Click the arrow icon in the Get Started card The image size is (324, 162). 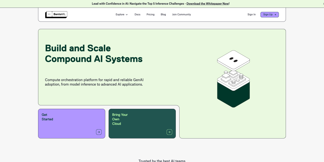pyautogui.click(x=99, y=132)
